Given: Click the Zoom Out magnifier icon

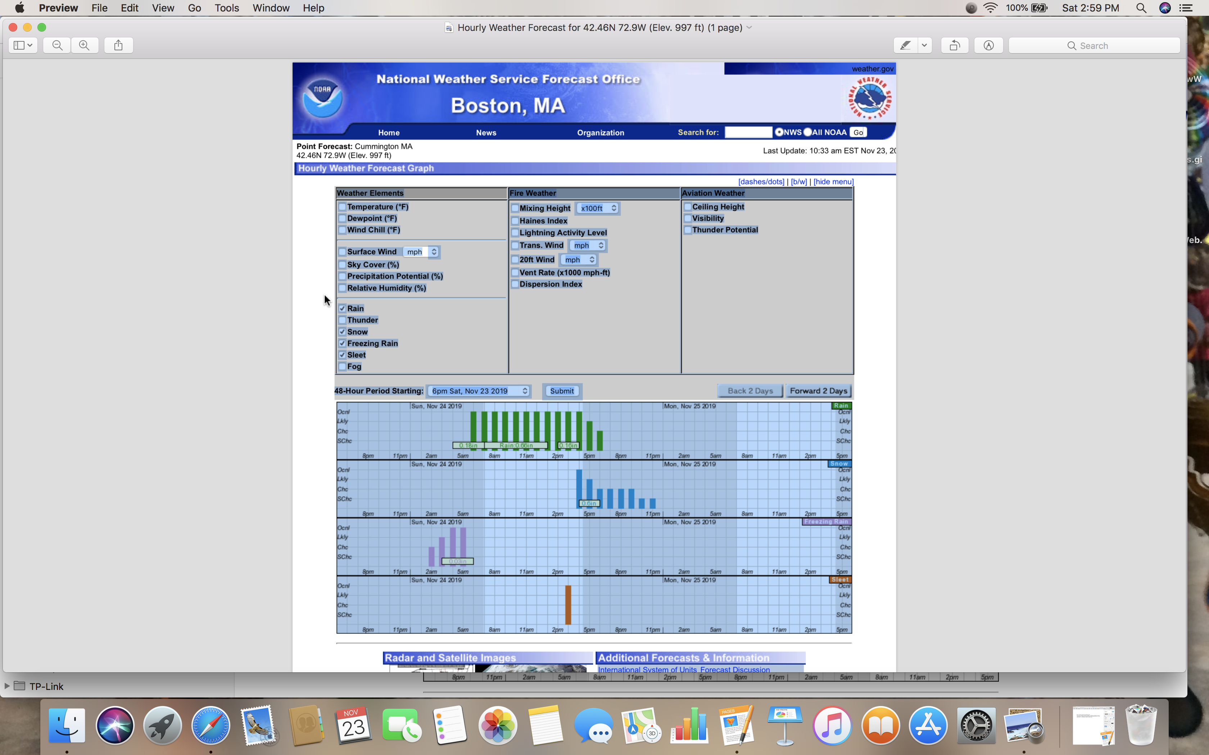Looking at the screenshot, I should 58,45.
